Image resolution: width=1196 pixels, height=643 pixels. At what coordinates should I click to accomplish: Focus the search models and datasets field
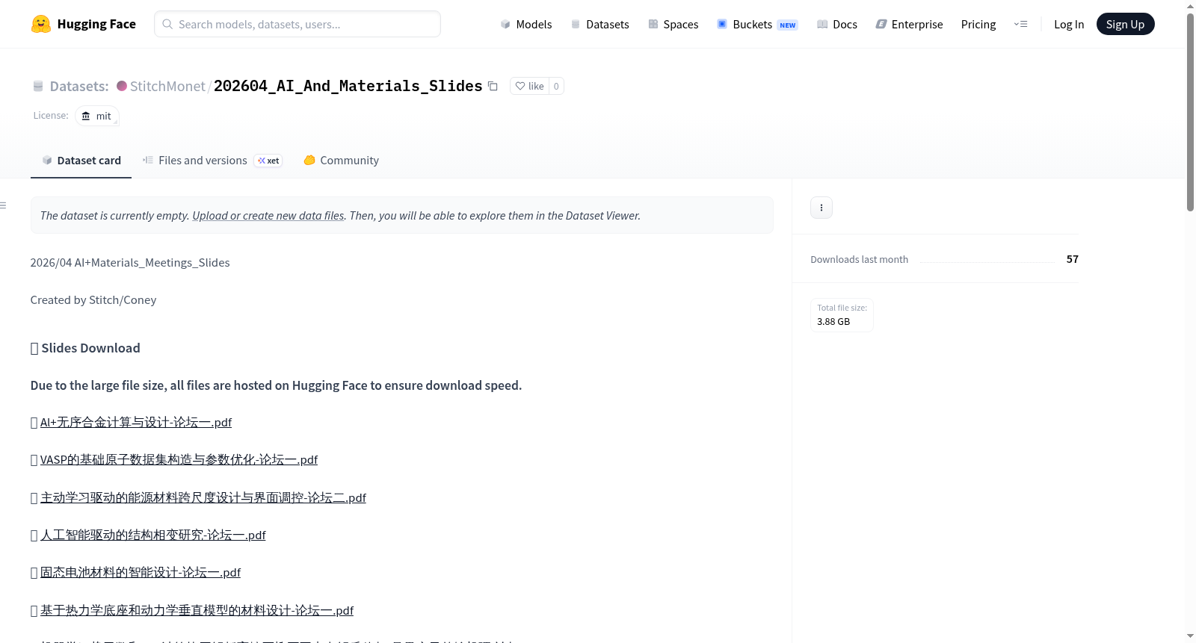(x=298, y=24)
